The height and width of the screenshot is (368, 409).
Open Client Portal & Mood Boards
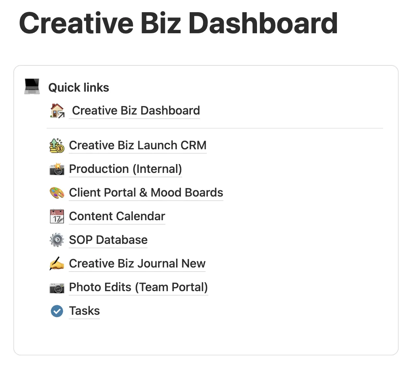(146, 192)
